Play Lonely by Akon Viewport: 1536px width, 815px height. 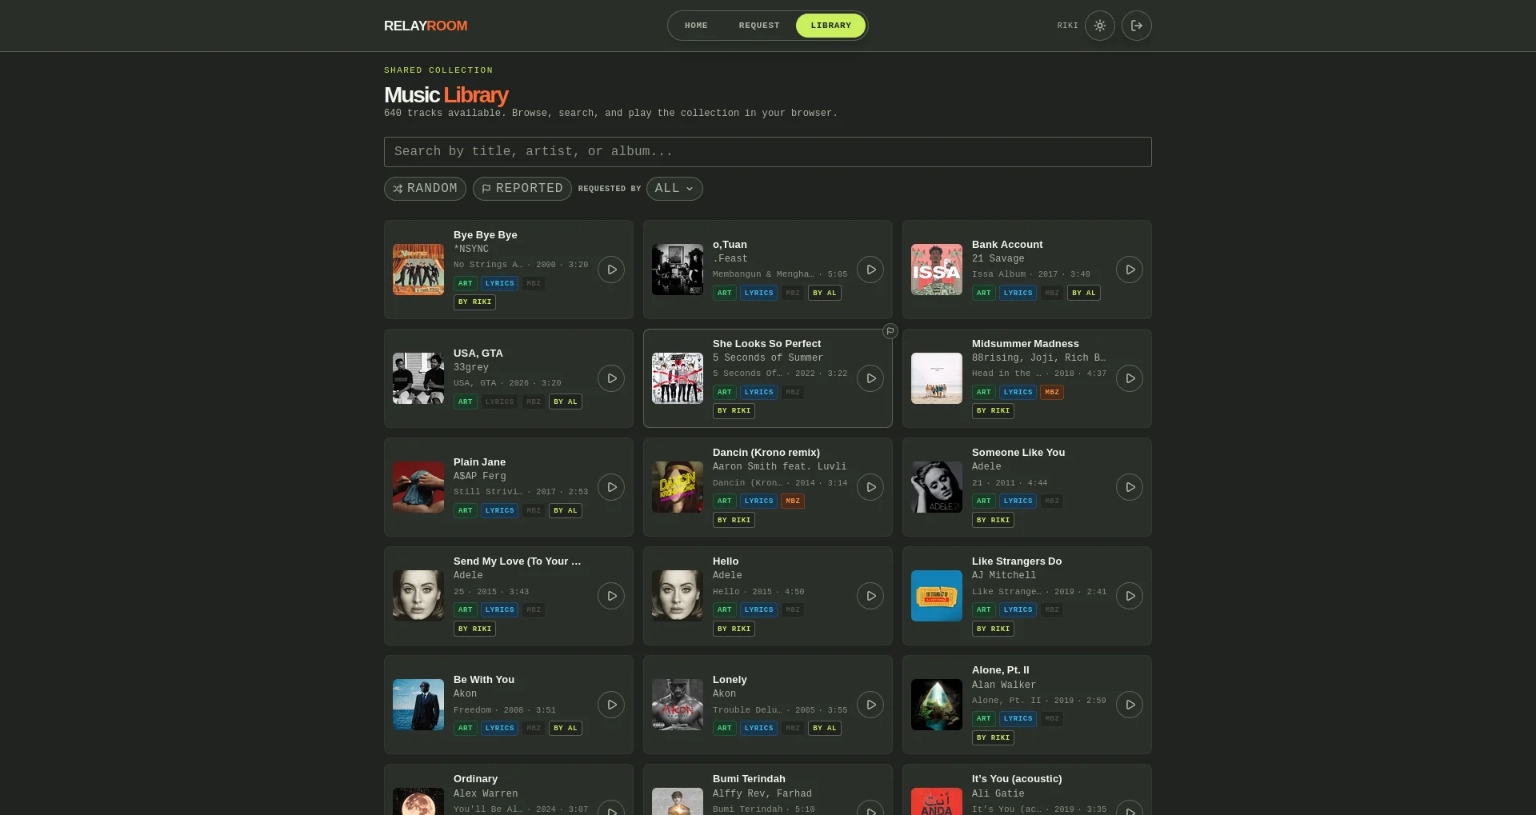tap(870, 705)
